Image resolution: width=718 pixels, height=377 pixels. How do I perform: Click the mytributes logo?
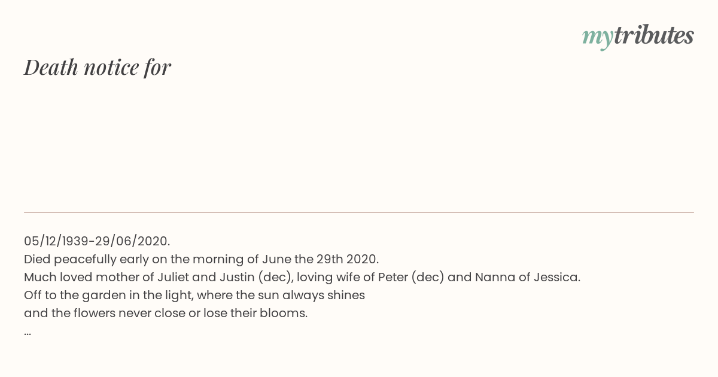[638, 37]
